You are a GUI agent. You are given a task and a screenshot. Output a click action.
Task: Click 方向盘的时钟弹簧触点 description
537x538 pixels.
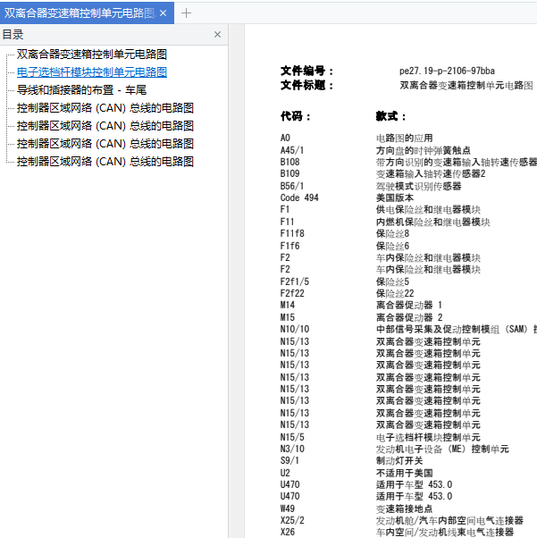tap(424, 150)
